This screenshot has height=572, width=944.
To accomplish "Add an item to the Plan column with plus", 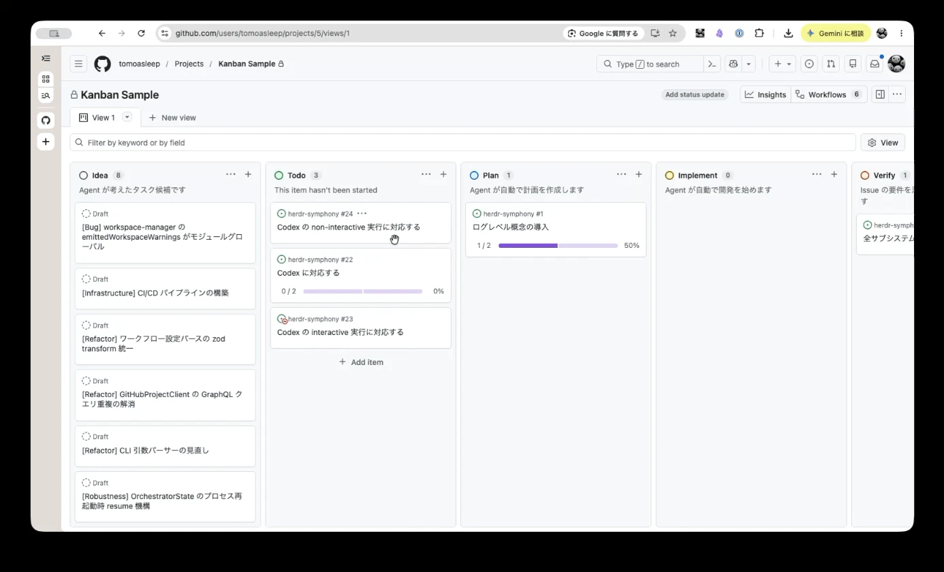I will point(638,174).
